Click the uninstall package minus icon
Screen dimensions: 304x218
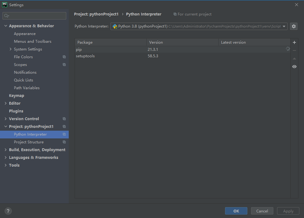coord(294,50)
